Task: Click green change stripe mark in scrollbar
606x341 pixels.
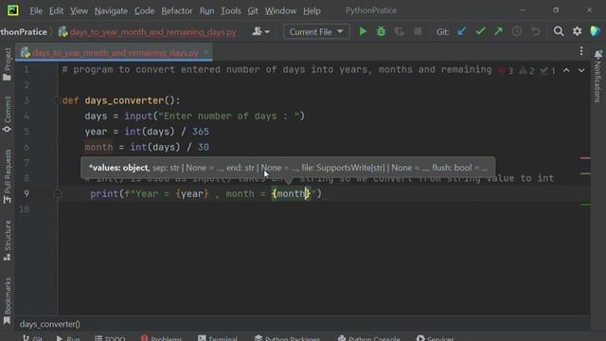Action: (585, 205)
